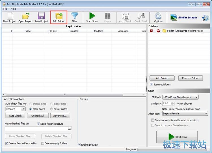
Task: Expand the Created date type dropdown
Action: click(x=16, y=109)
